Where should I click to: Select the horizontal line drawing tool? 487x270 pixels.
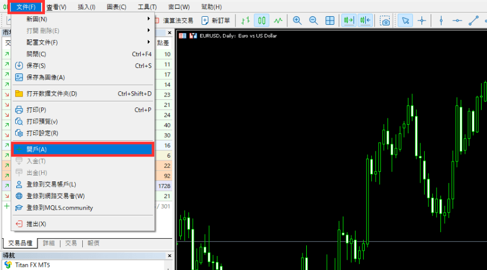pyautogui.click(x=457, y=21)
